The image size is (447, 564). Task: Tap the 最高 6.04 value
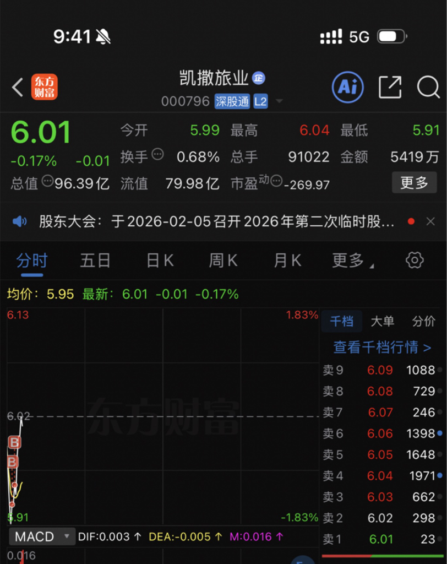click(x=314, y=130)
